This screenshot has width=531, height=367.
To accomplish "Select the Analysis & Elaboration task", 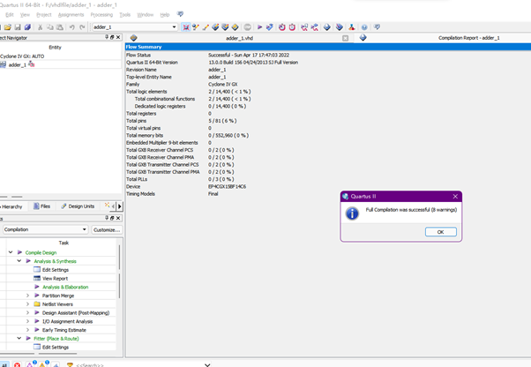I will tap(65, 287).
